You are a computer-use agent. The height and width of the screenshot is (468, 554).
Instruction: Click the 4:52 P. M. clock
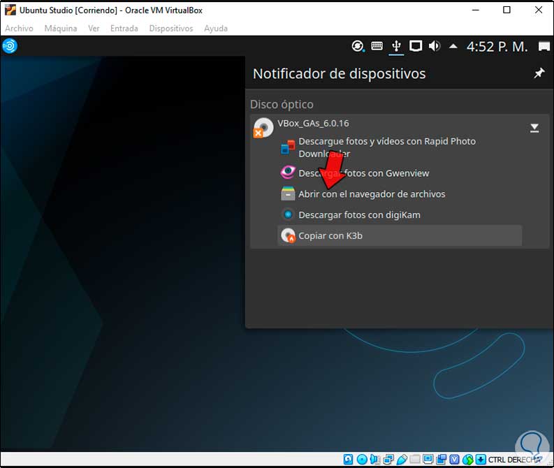(497, 47)
